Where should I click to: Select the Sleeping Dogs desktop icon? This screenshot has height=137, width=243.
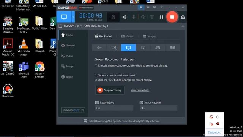tap(8, 25)
